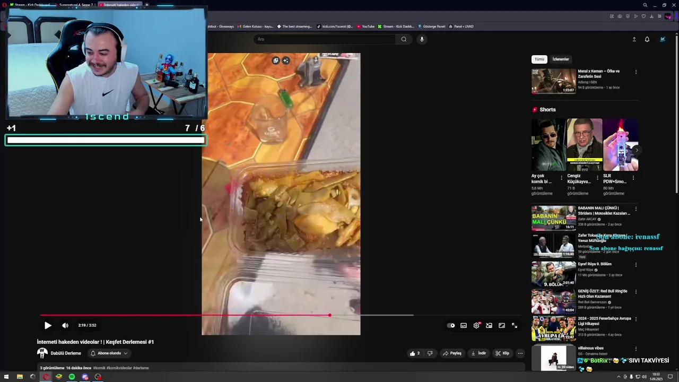Open File Explorer from the taskbar
Image resolution: width=679 pixels, height=382 pixels.
20,377
